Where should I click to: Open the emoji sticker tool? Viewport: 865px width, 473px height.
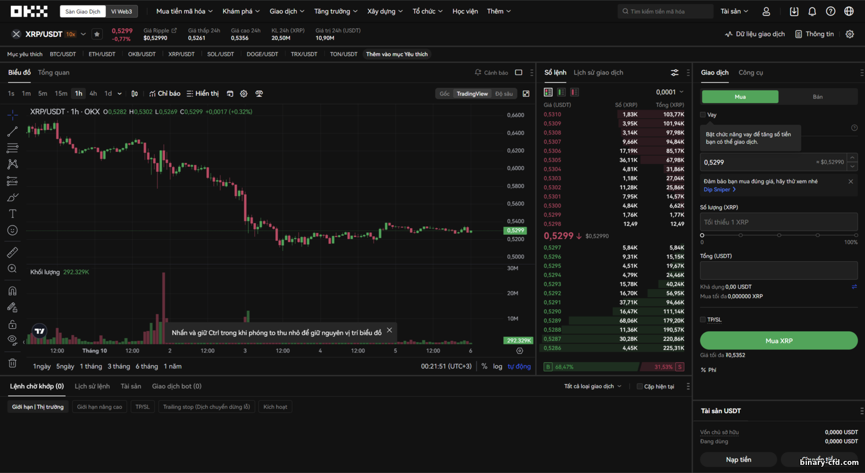pos(12,230)
